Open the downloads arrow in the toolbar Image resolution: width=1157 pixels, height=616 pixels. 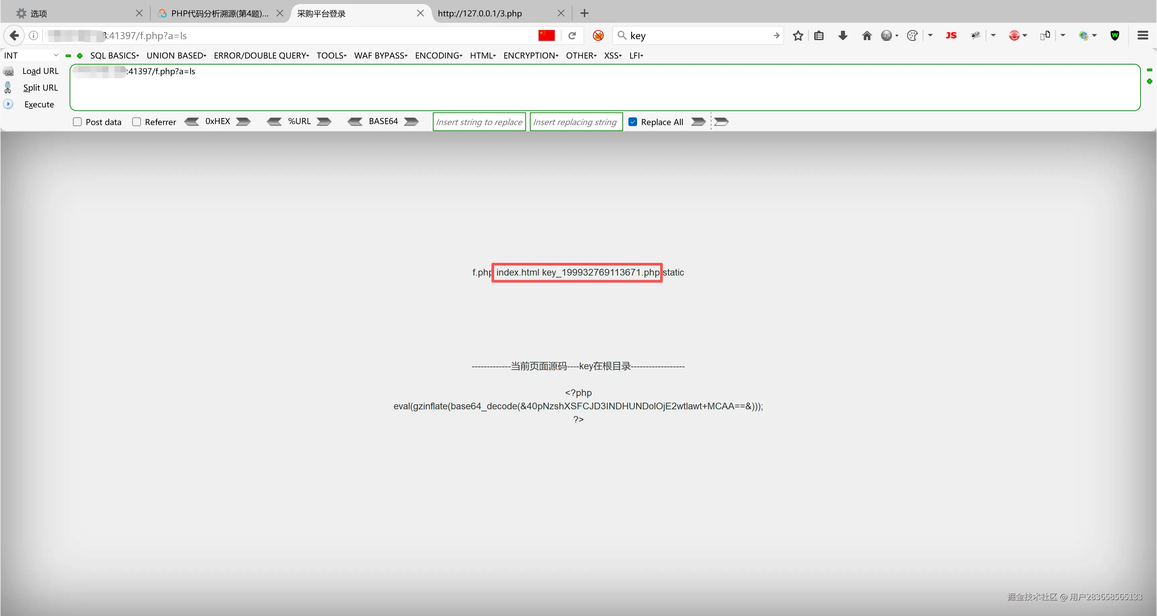[843, 35]
